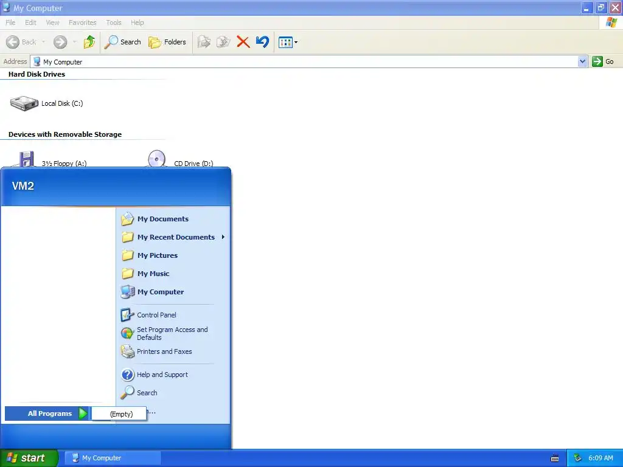Open My Documents from Start menu

pos(163,219)
